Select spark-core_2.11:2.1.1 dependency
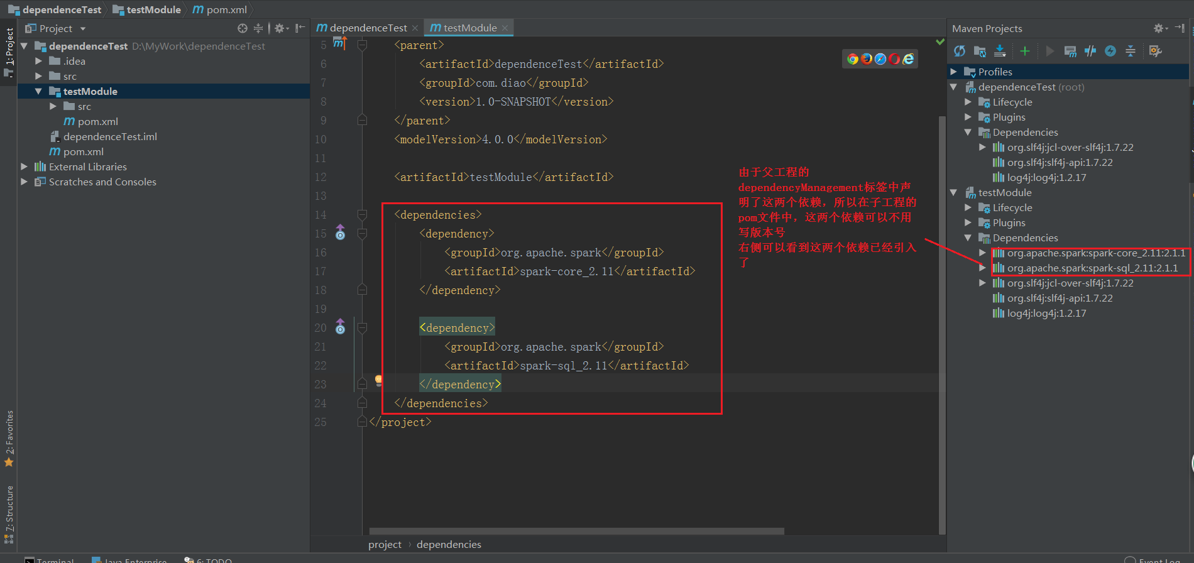Image resolution: width=1194 pixels, height=563 pixels. pos(1089,253)
